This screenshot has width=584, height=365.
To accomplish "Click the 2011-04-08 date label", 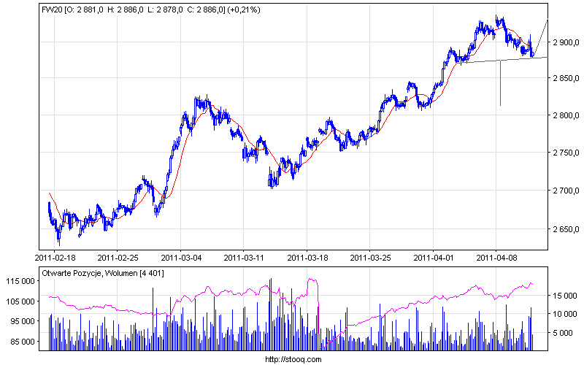I will click(x=497, y=258).
